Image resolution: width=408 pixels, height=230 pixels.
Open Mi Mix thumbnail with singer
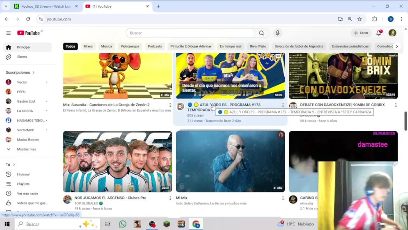click(230, 162)
